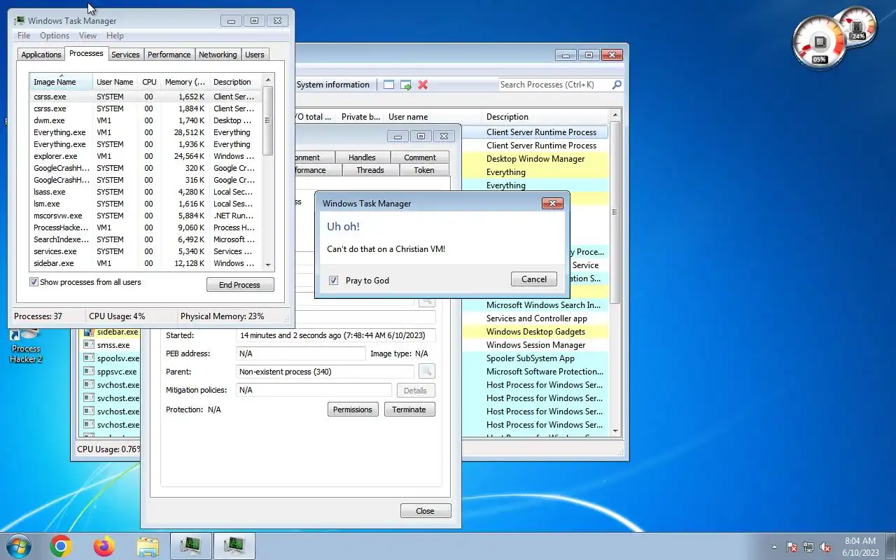The height and width of the screenshot is (560, 896).
Task: Select dwm.exe row in Task Manager
Action: click(146, 120)
